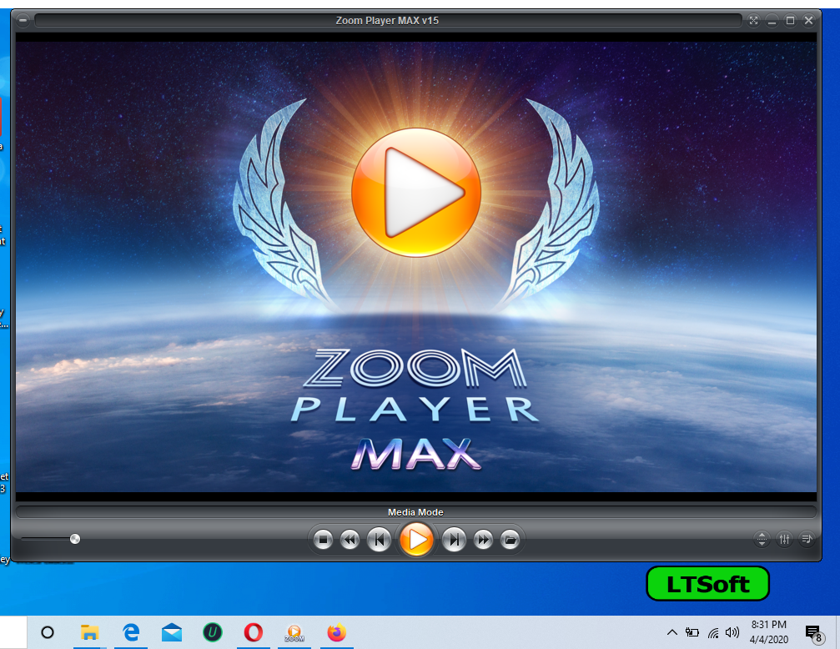Start playback with the orange Play button

416,539
